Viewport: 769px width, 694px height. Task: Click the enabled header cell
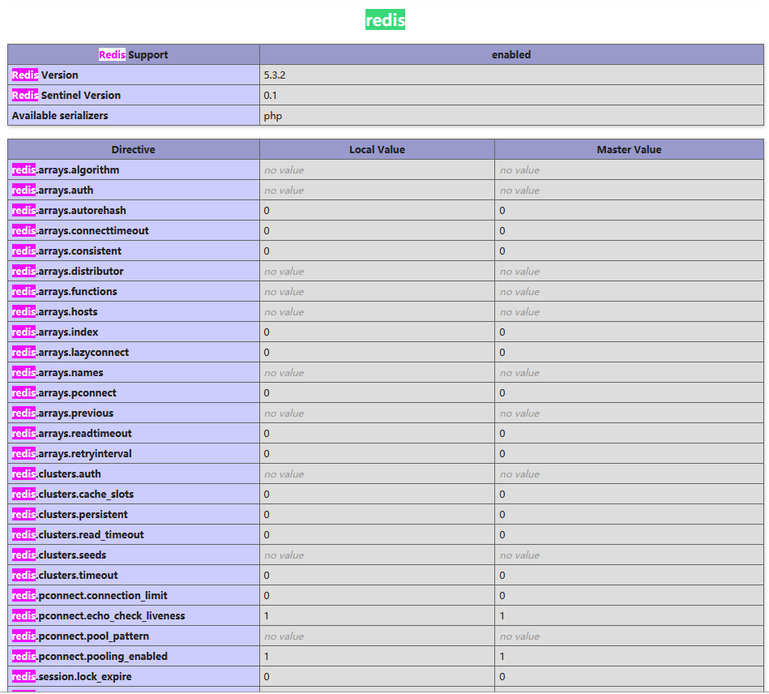pos(511,54)
